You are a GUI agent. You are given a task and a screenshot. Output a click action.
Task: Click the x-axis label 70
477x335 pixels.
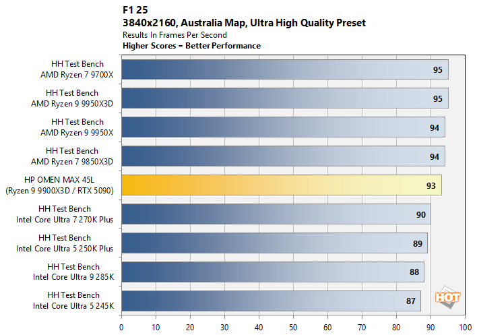[362, 328]
